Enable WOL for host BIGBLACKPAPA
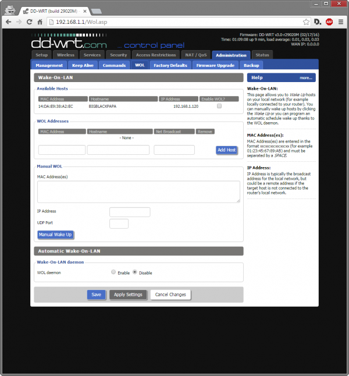The width and height of the screenshot is (349, 376). click(219, 107)
